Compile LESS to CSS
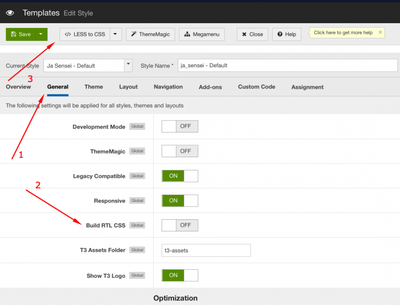This screenshot has width=400, height=305. point(84,34)
